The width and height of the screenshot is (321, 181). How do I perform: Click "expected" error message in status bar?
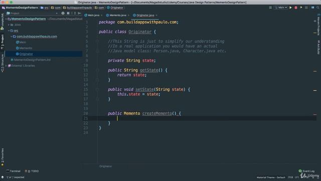coord(16,177)
